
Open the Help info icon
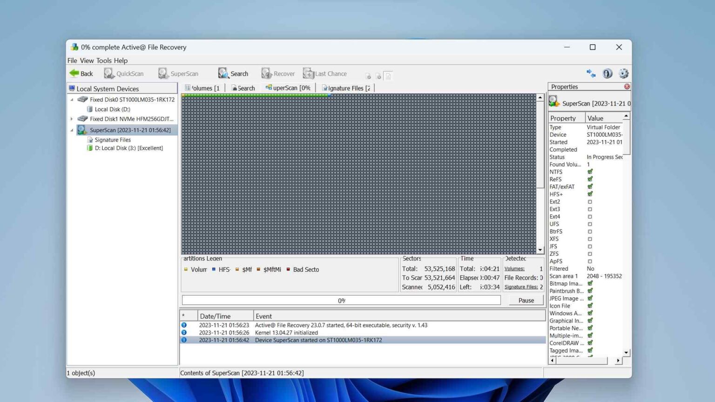[x=607, y=73]
